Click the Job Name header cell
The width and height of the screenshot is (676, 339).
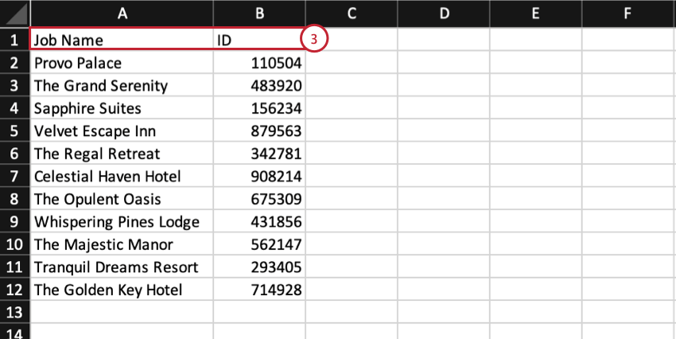tap(122, 40)
